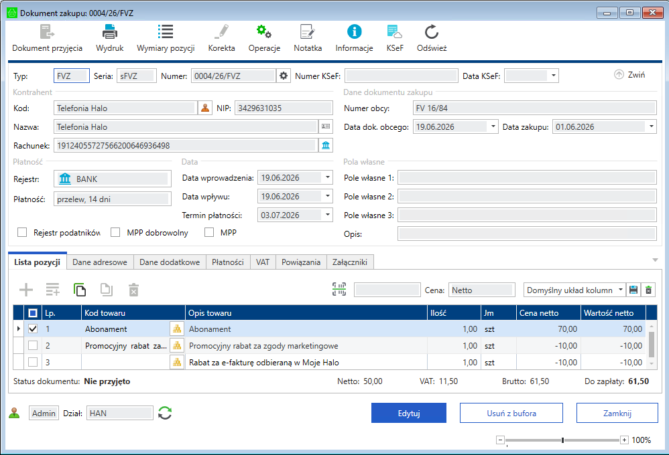Open the Termin płatności date dropdown

327,215
